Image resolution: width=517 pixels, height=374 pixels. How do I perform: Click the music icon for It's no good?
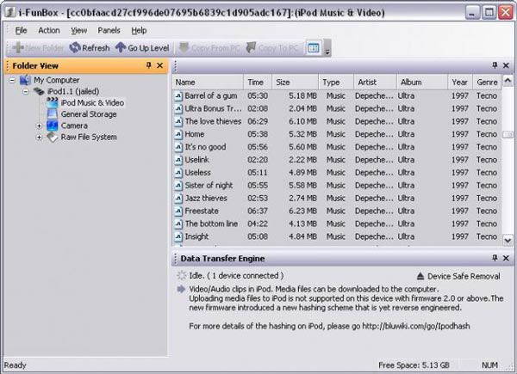click(x=178, y=147)
